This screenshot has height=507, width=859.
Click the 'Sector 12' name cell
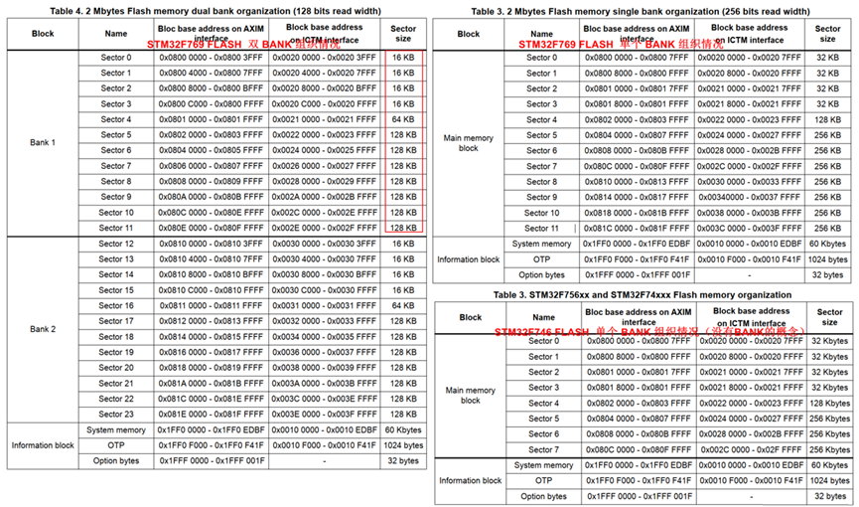click(116, 244)
